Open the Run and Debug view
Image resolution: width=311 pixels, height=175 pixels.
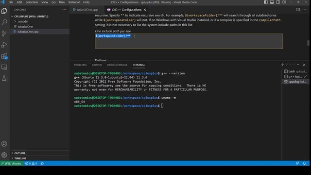coord(4,44)
